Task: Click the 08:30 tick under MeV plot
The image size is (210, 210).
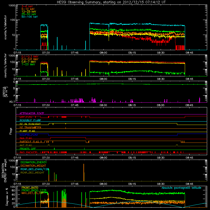Action: tap(161, 79)
